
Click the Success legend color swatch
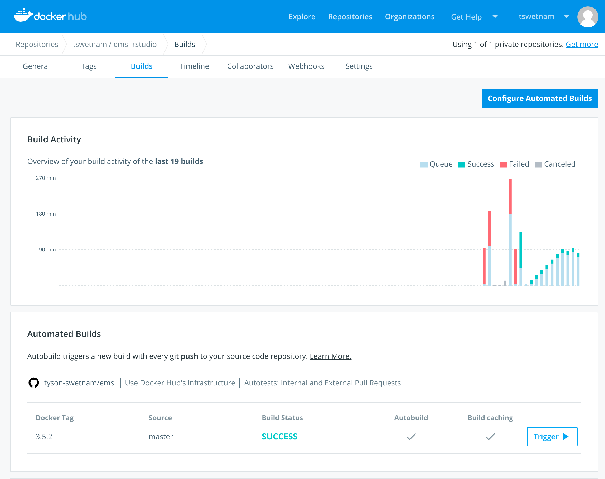[x=461, y=164]
